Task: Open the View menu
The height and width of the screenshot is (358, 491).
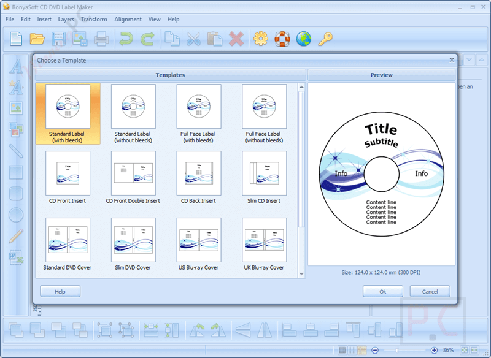Action: pyautogui.click(x=155, y=20)
